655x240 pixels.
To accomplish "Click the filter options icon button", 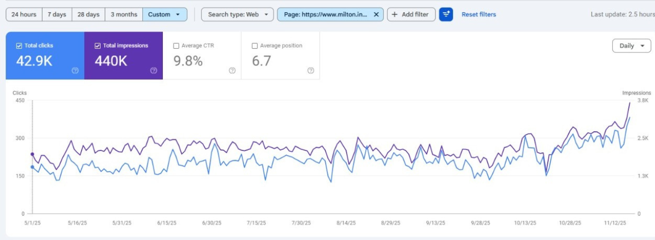I will pos(446,14).
